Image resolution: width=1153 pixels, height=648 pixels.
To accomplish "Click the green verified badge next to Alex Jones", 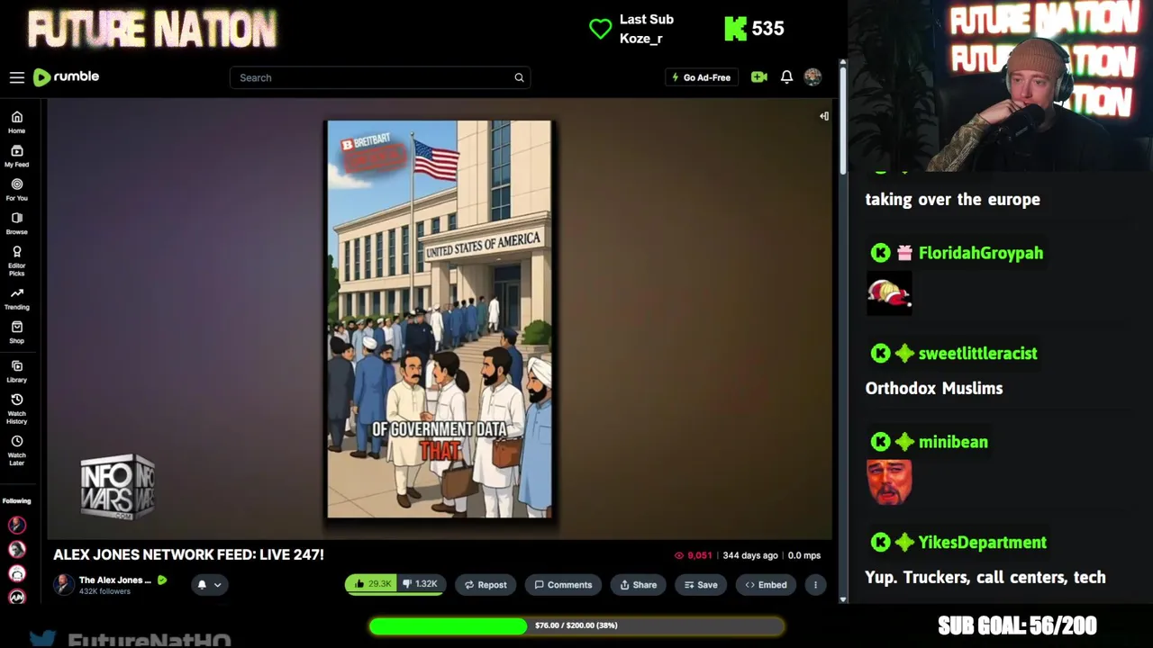I will [x=162, y=580].
